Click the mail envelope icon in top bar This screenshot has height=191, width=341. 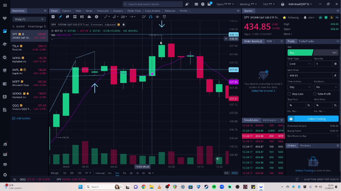coord(196,4)
